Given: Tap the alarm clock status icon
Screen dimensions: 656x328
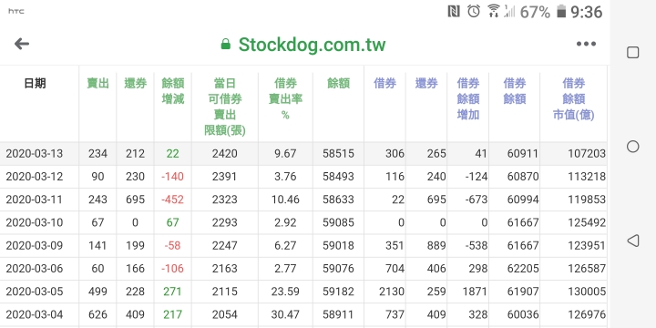Looking at the screenshot, I should pos(474,11).
